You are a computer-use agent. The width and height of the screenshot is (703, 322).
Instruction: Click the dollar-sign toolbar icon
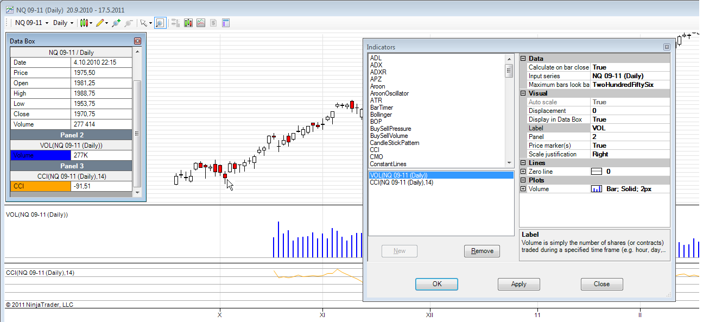pos(213,23)
